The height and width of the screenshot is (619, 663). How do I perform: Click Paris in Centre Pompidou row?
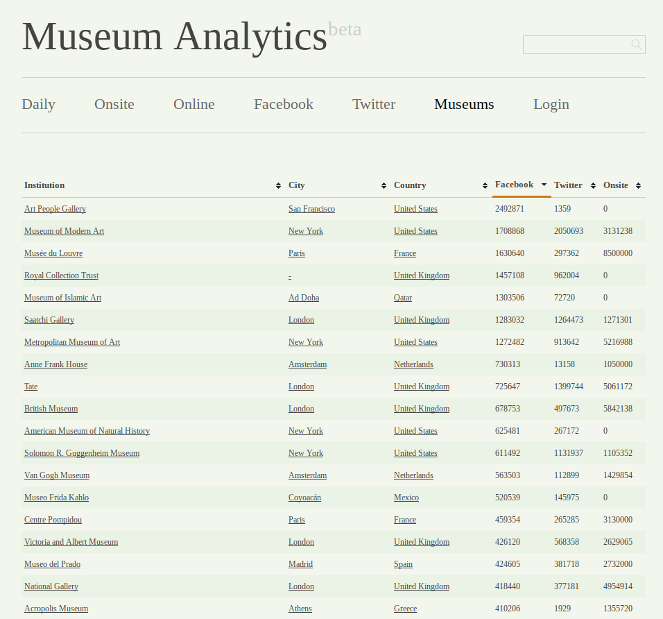coord(296,520)
